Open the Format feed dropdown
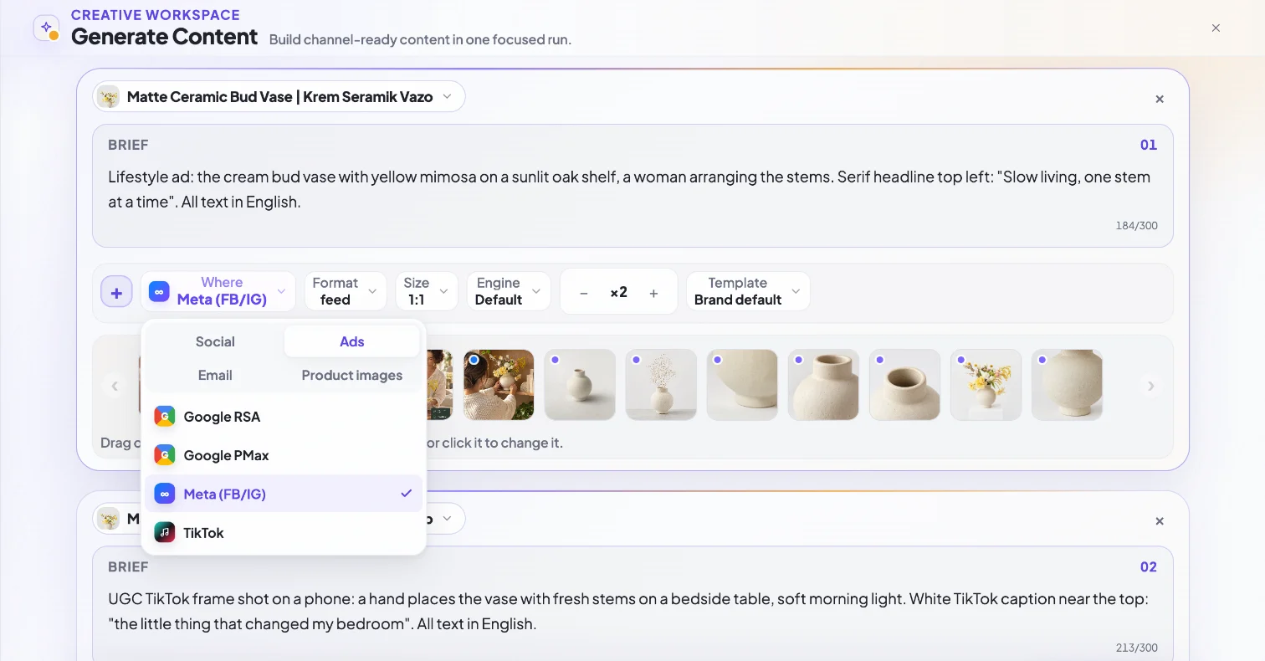Viewport: 1265px width, 661px height. 346,291
